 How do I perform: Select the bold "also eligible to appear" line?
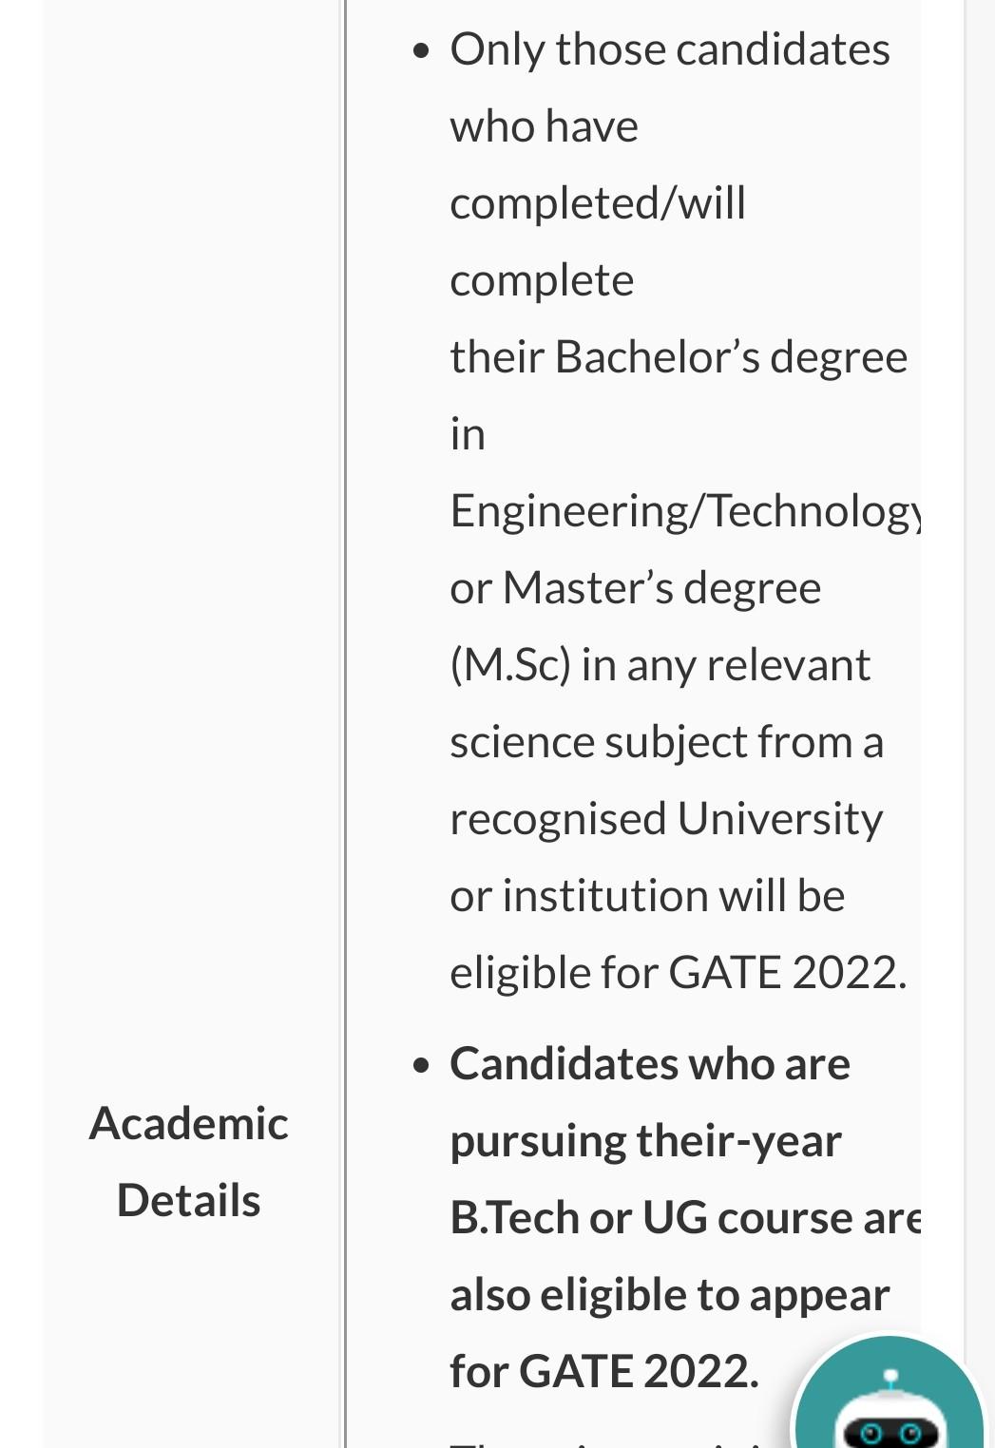click(x=669, y=1295)
